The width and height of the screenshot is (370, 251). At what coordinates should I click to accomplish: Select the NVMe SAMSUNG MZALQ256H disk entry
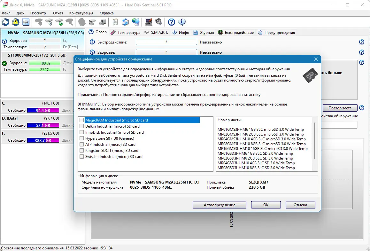point(42,40)
